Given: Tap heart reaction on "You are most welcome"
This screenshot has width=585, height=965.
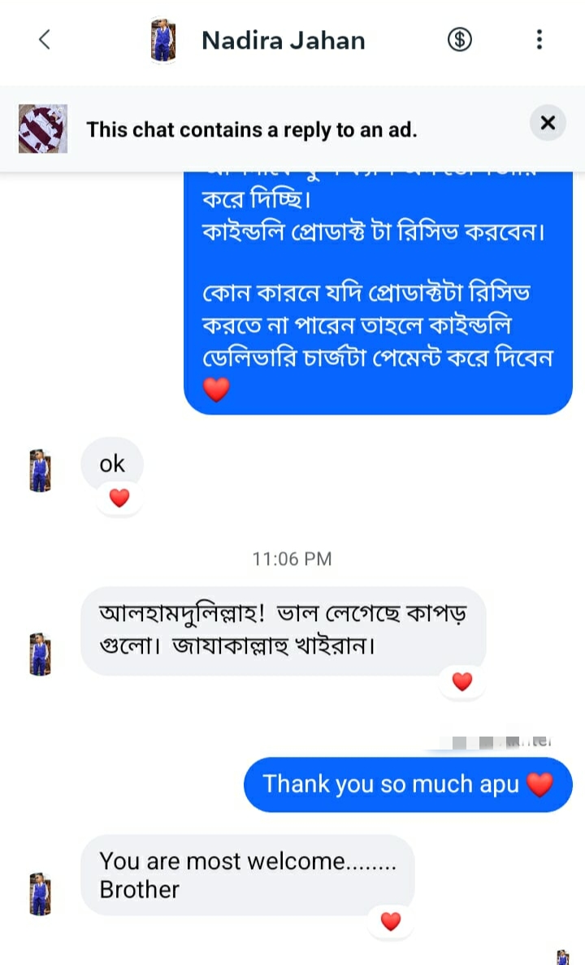Looking at the screenshot, I should tap(391, 921).
